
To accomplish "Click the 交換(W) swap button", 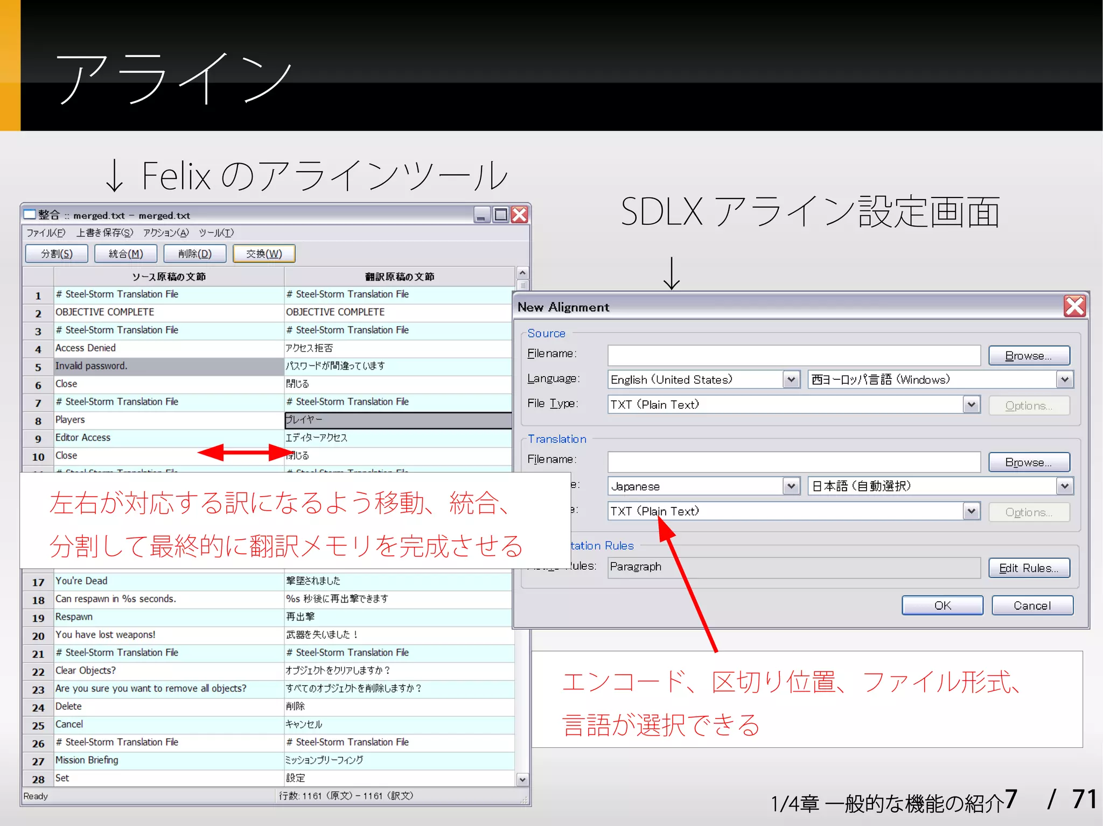I will 264,253.
